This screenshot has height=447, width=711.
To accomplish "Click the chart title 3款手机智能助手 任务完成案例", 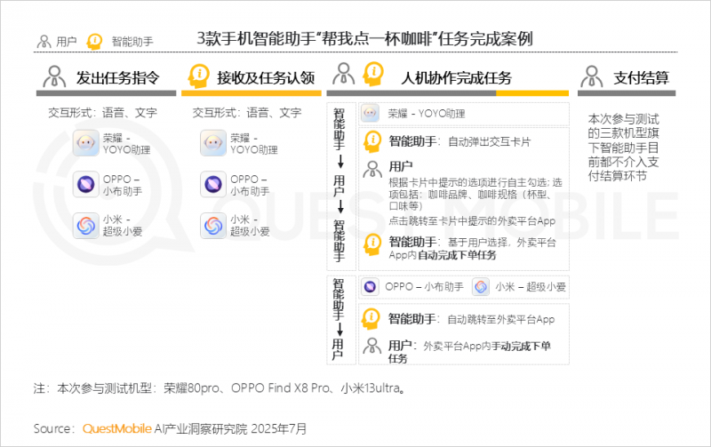I will (x=364, y=38).
